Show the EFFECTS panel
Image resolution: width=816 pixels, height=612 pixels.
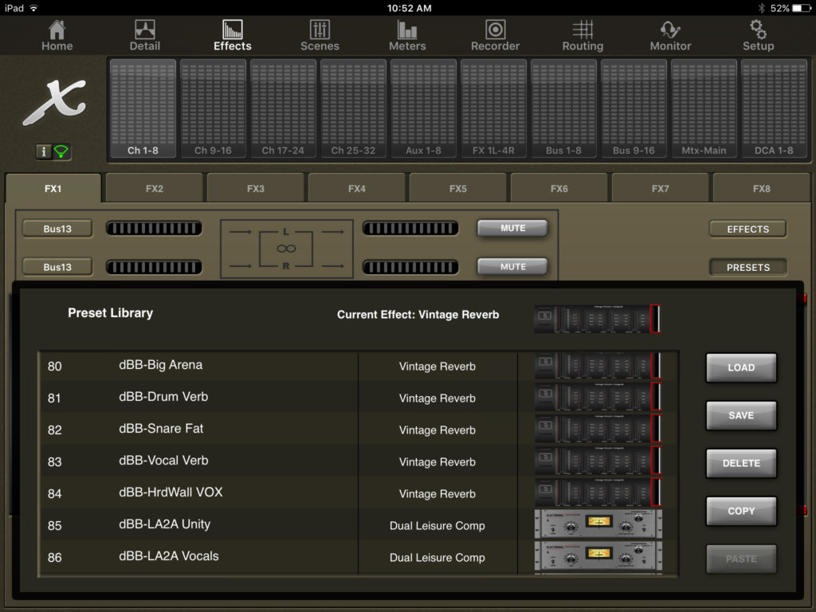(747, 229)
